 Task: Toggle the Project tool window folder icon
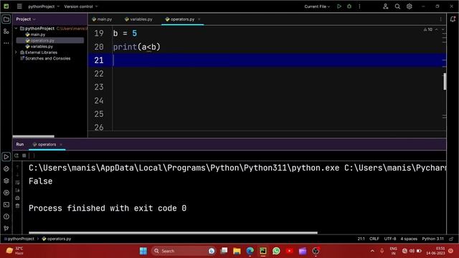pyautogui.click(x=6, y=19)
